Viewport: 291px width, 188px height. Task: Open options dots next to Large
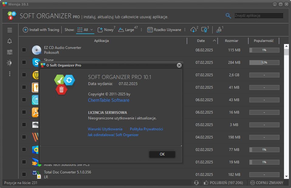click(x=142, y=30)
